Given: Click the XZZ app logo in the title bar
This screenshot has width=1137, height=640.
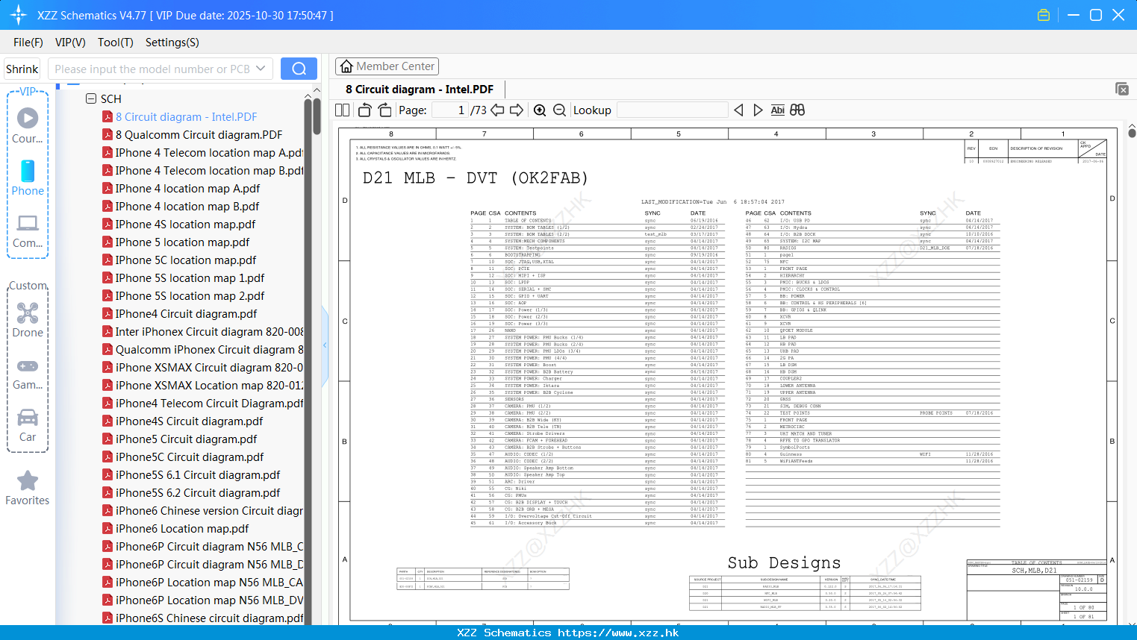Looking at the screenshot, I should (19, 15).
